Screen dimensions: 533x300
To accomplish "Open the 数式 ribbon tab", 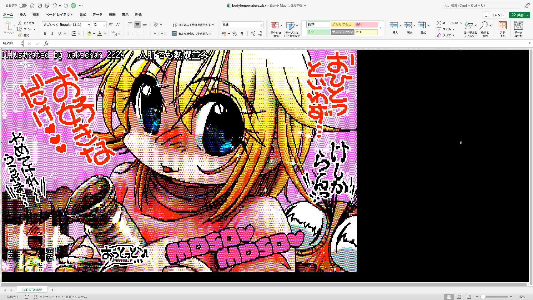I will click(83, 15).
